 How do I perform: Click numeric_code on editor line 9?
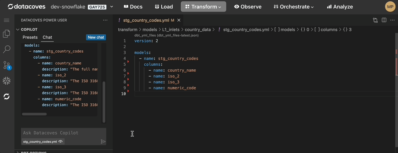(x=182, y=88)
